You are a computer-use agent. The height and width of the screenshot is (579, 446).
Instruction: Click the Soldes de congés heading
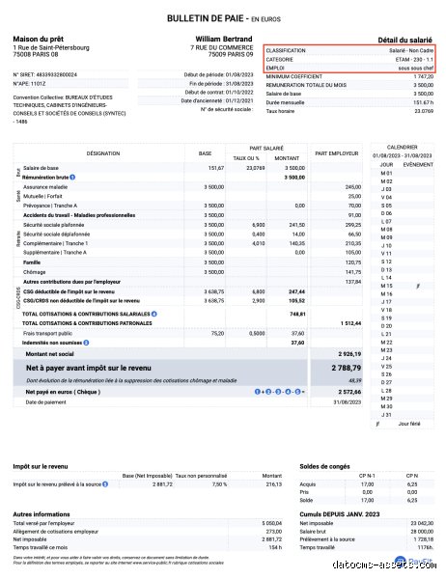[324, 466]
